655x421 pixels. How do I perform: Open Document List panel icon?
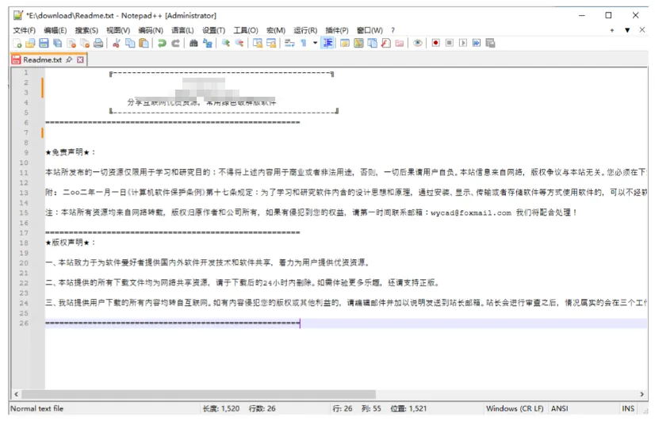pos(372,43)
